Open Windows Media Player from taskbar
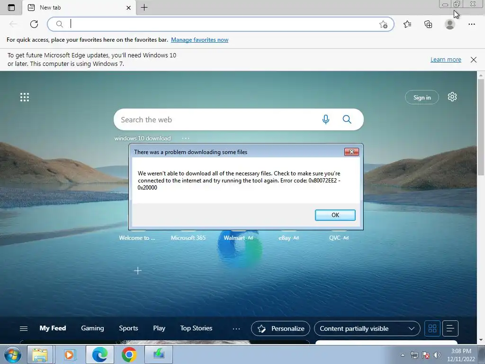This screenshot has height=364, width=485. pyautogui.click(x=70, y=355)
